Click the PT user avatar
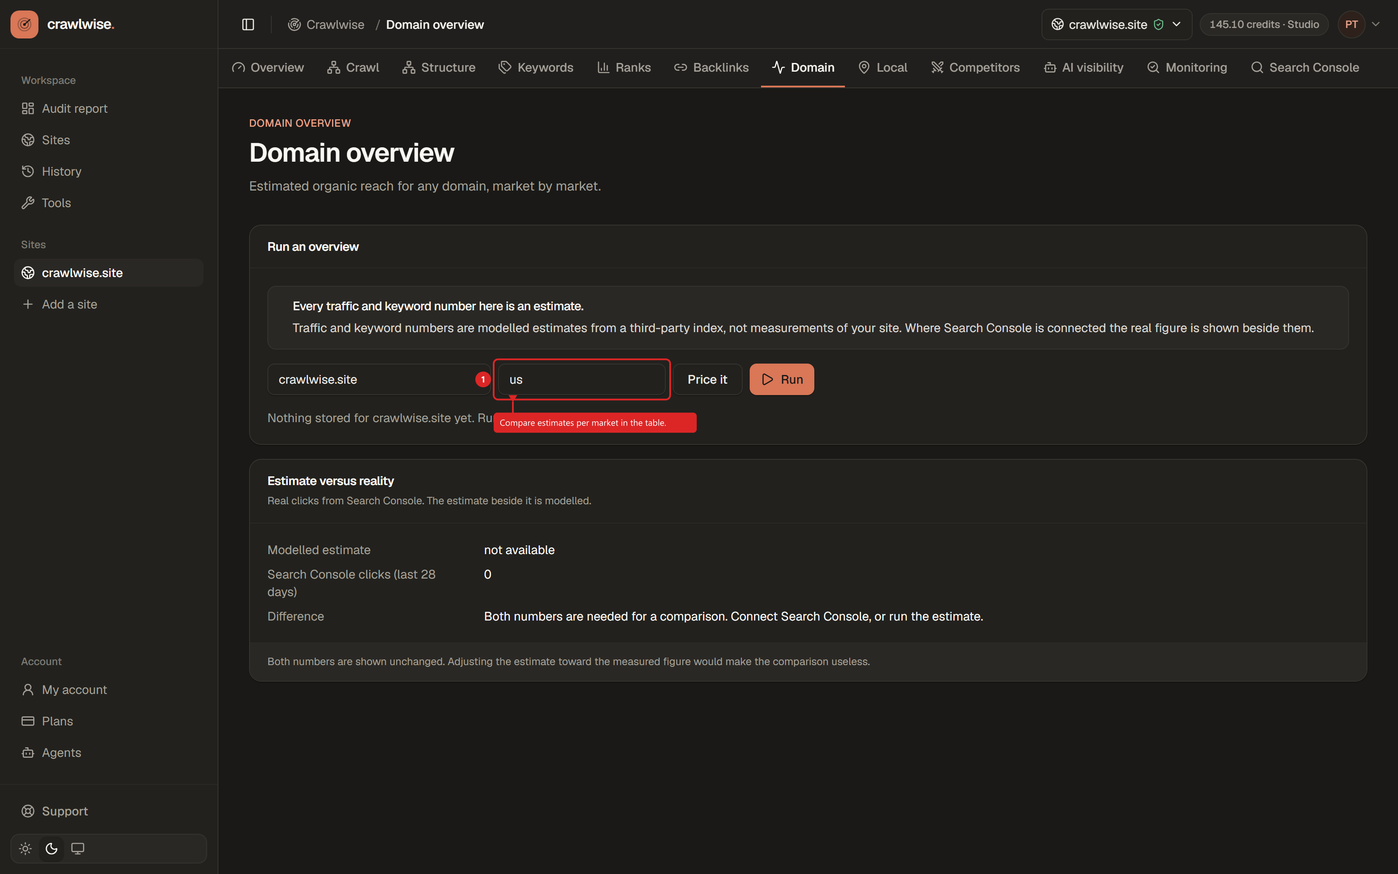This screenshot has height=874, width=1398. (x=1351, y=24)
